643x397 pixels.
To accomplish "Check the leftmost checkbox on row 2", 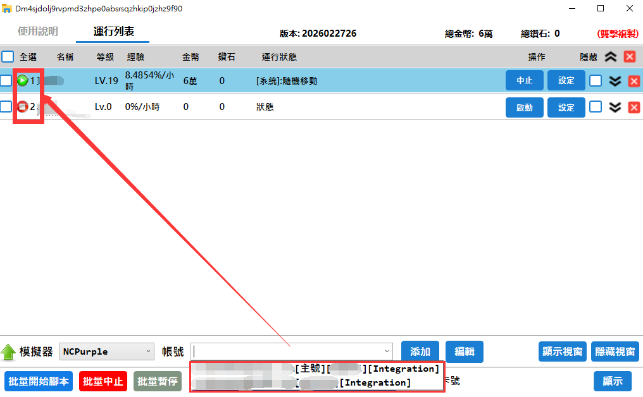I will (x=8, y=107).
